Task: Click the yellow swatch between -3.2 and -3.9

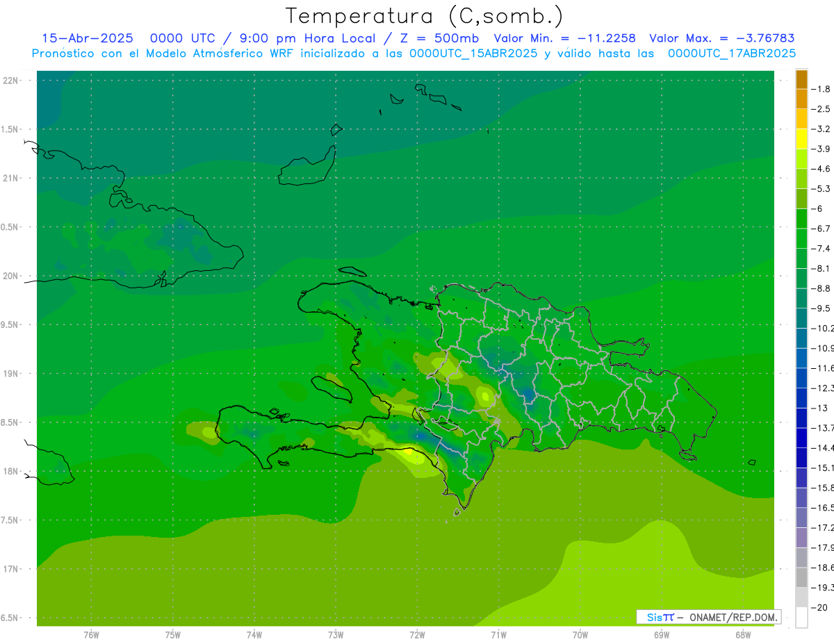Action: point(801,138)
